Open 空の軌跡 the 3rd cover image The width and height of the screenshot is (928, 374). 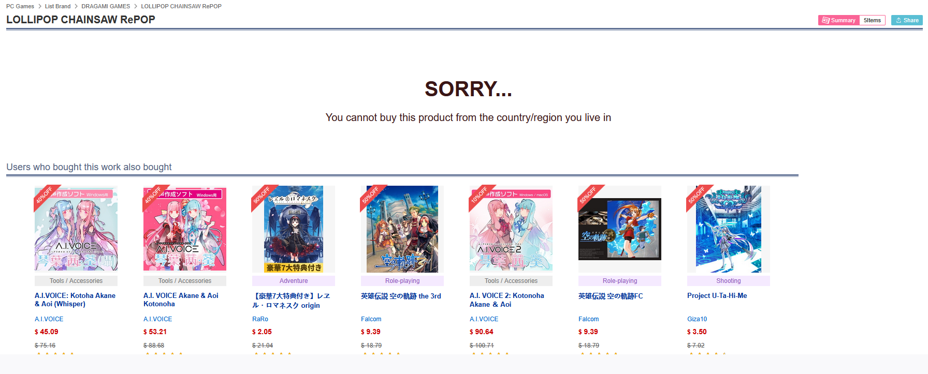[402, 229]
